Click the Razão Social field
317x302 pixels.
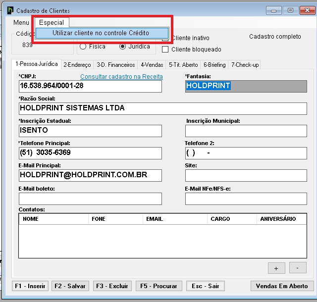tap(163, 108)
